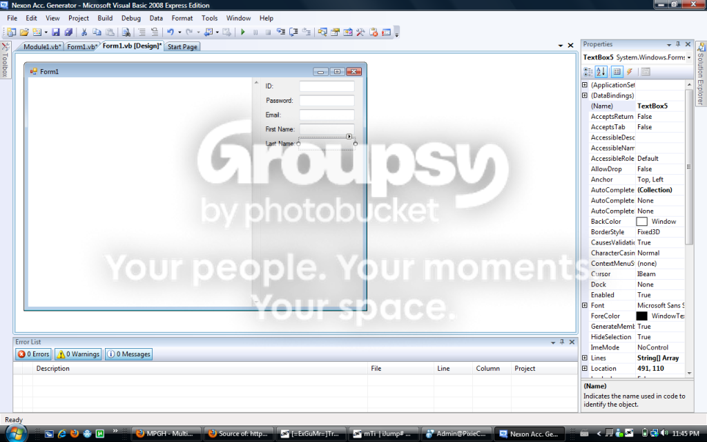Click the Uncomment lines toolbar icon
The width and height of the screenshot is (707, 442).
[x=155, y=32]
